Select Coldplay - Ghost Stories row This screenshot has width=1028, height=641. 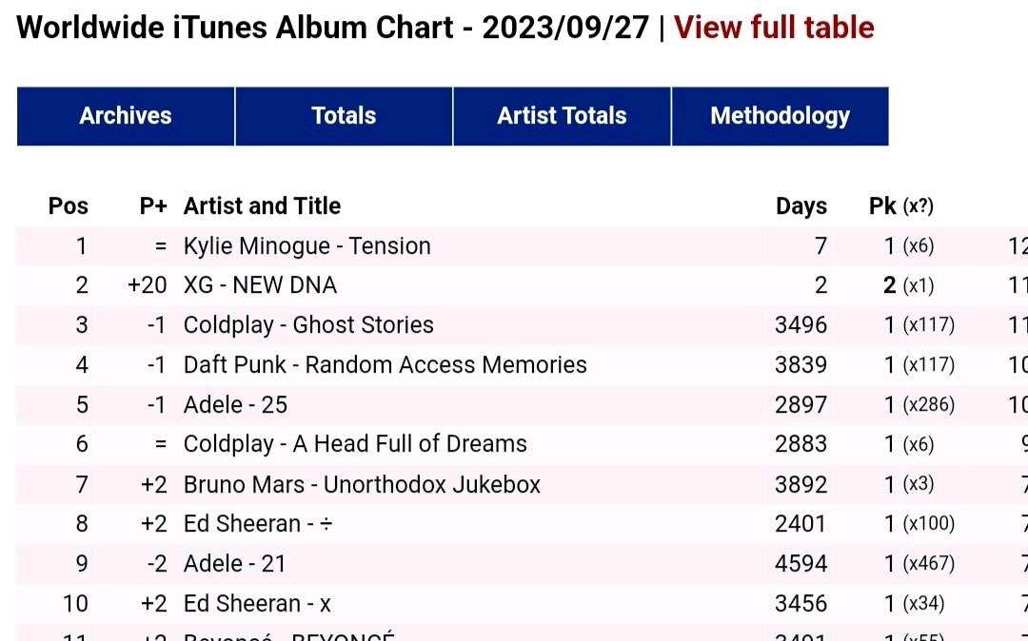click(x=522, y=325)
